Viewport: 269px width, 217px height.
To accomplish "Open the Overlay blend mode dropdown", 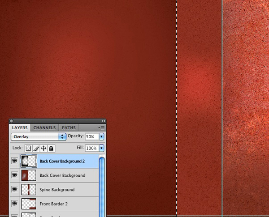I will (39, 136).
